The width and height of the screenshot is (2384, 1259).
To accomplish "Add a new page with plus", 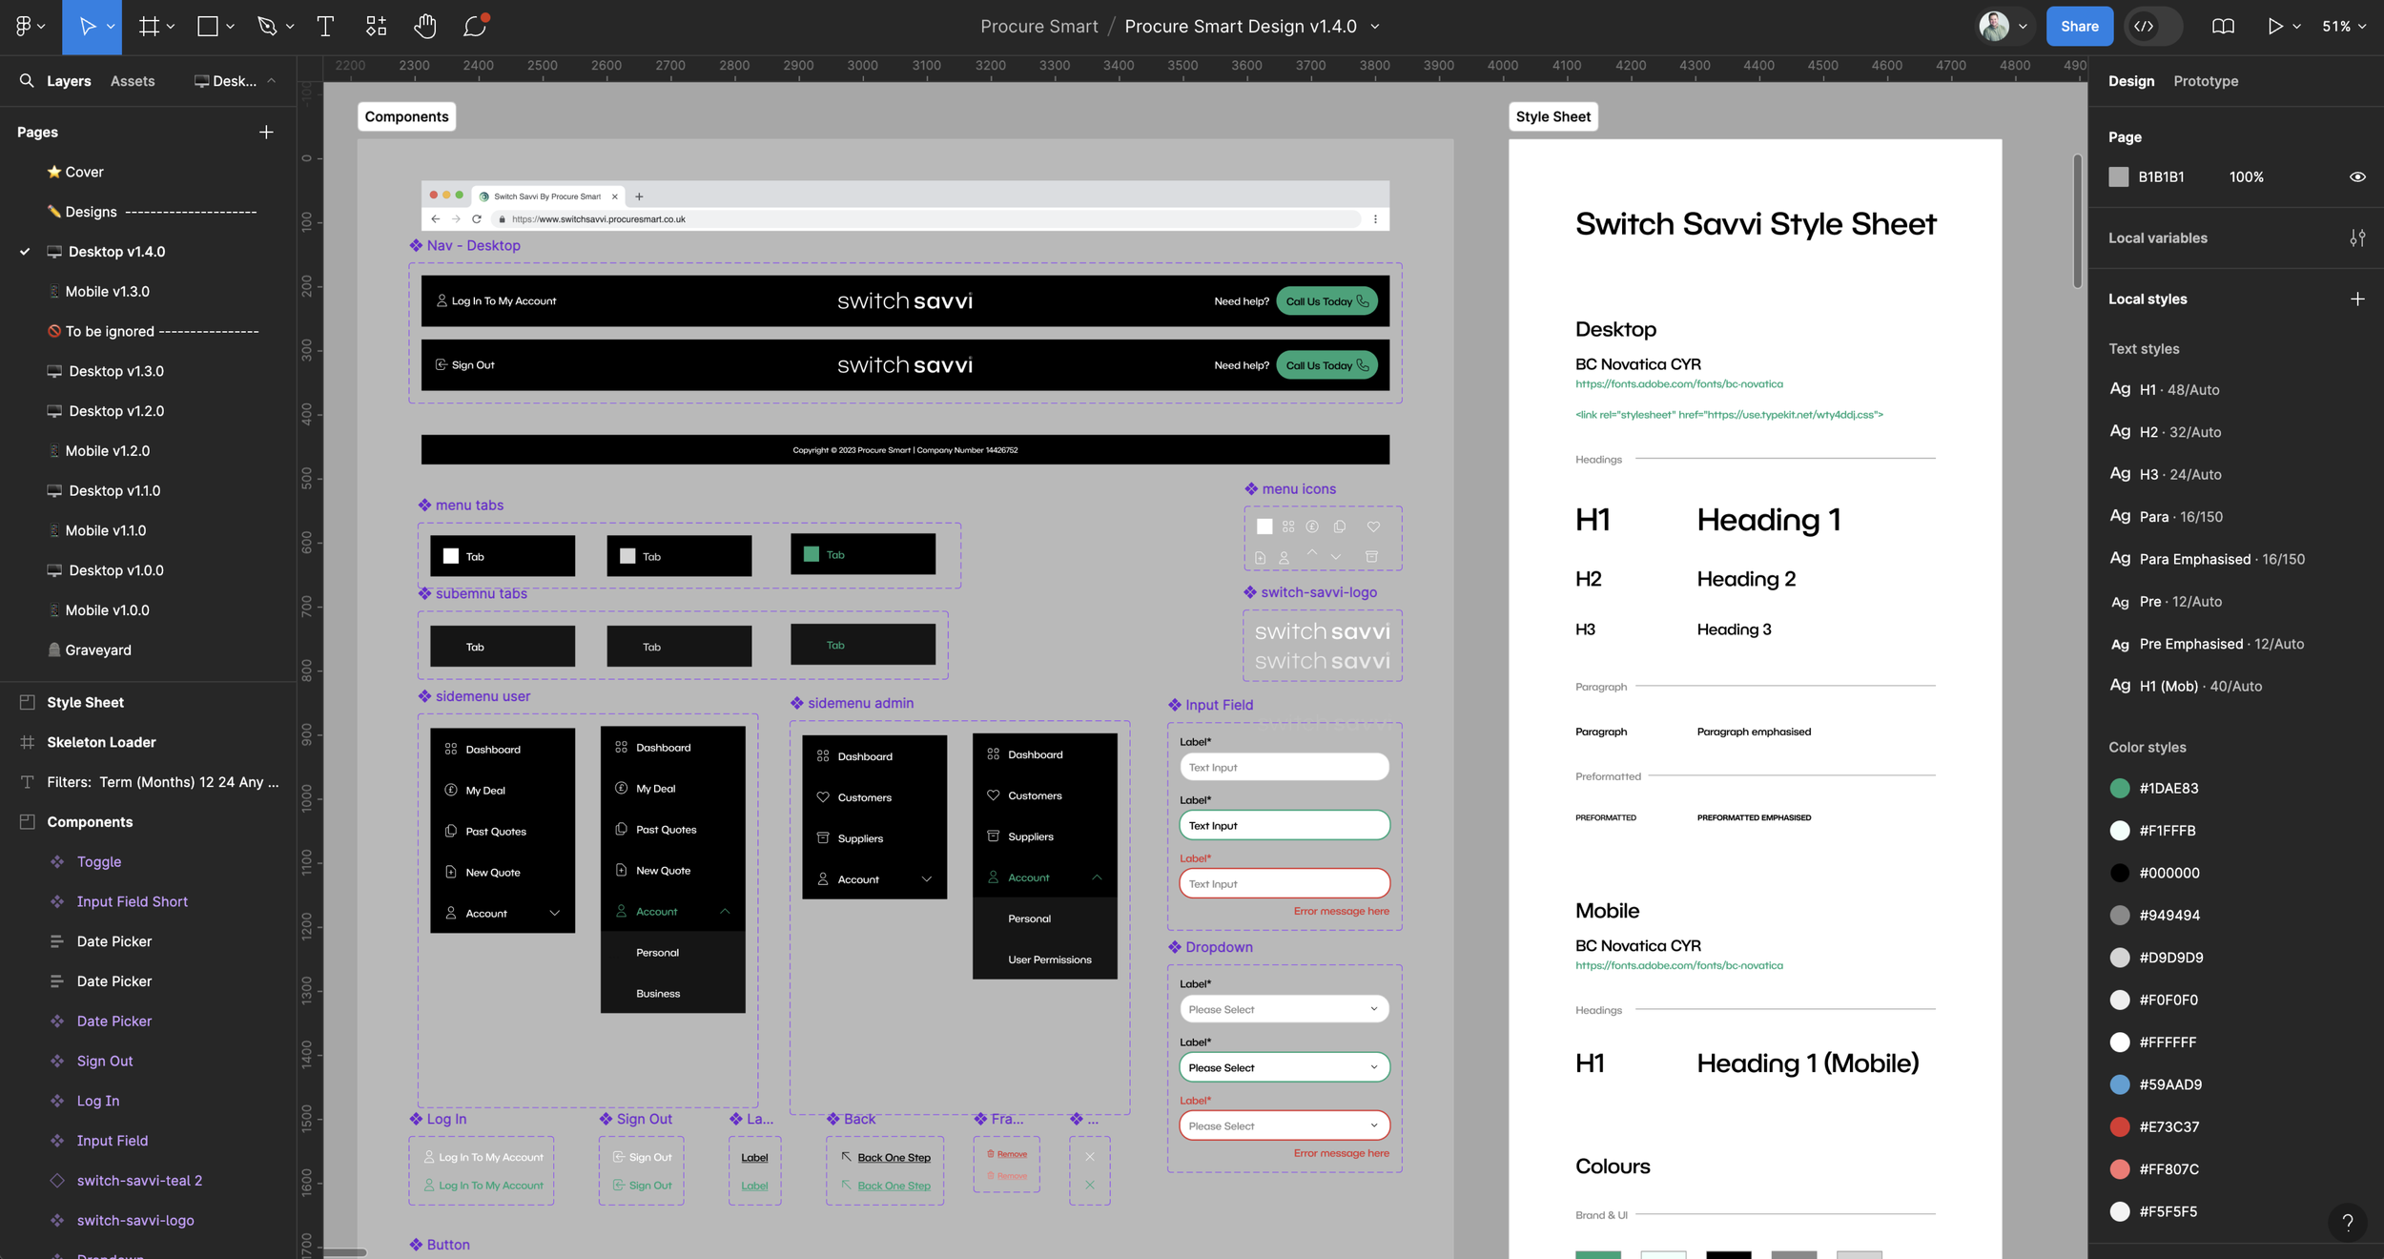I will coord(266,133).
